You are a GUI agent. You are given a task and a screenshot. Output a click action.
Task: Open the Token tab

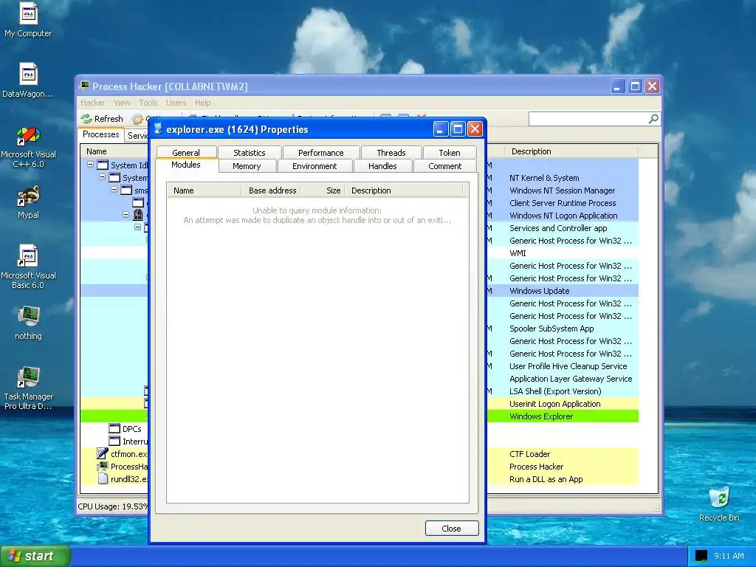pyautogui.click(x=450, y=152)
